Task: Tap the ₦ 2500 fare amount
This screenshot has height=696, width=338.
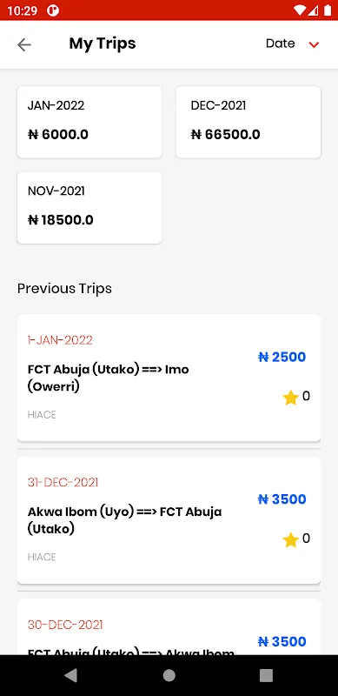Action: click(x=282, y=357)
